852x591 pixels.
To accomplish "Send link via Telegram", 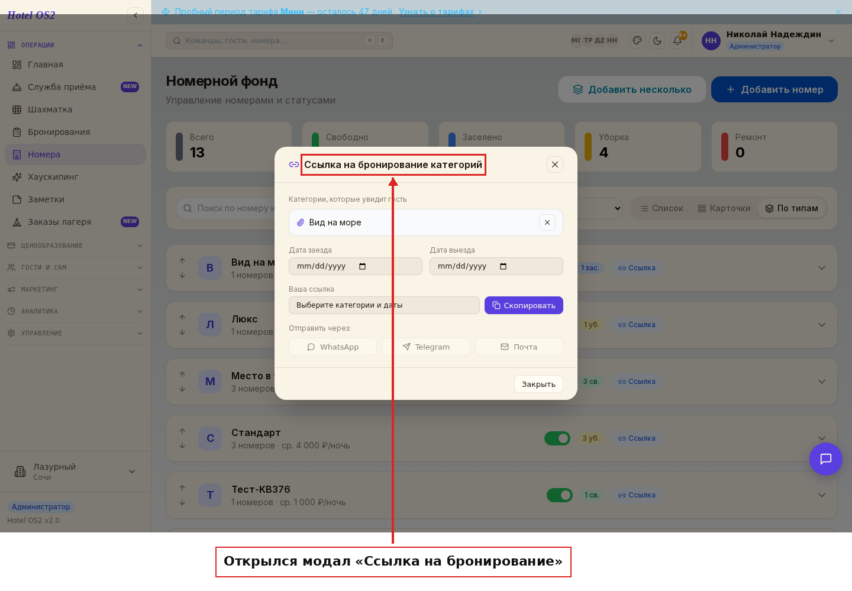I will (426, 347).
